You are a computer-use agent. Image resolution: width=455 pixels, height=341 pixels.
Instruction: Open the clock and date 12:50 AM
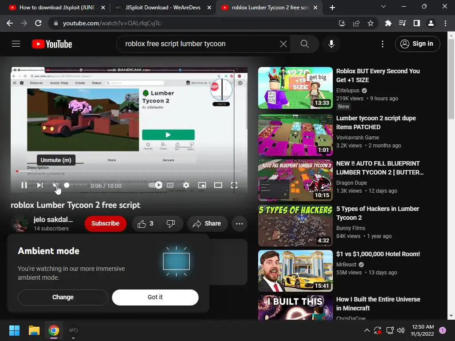[423, 330]
